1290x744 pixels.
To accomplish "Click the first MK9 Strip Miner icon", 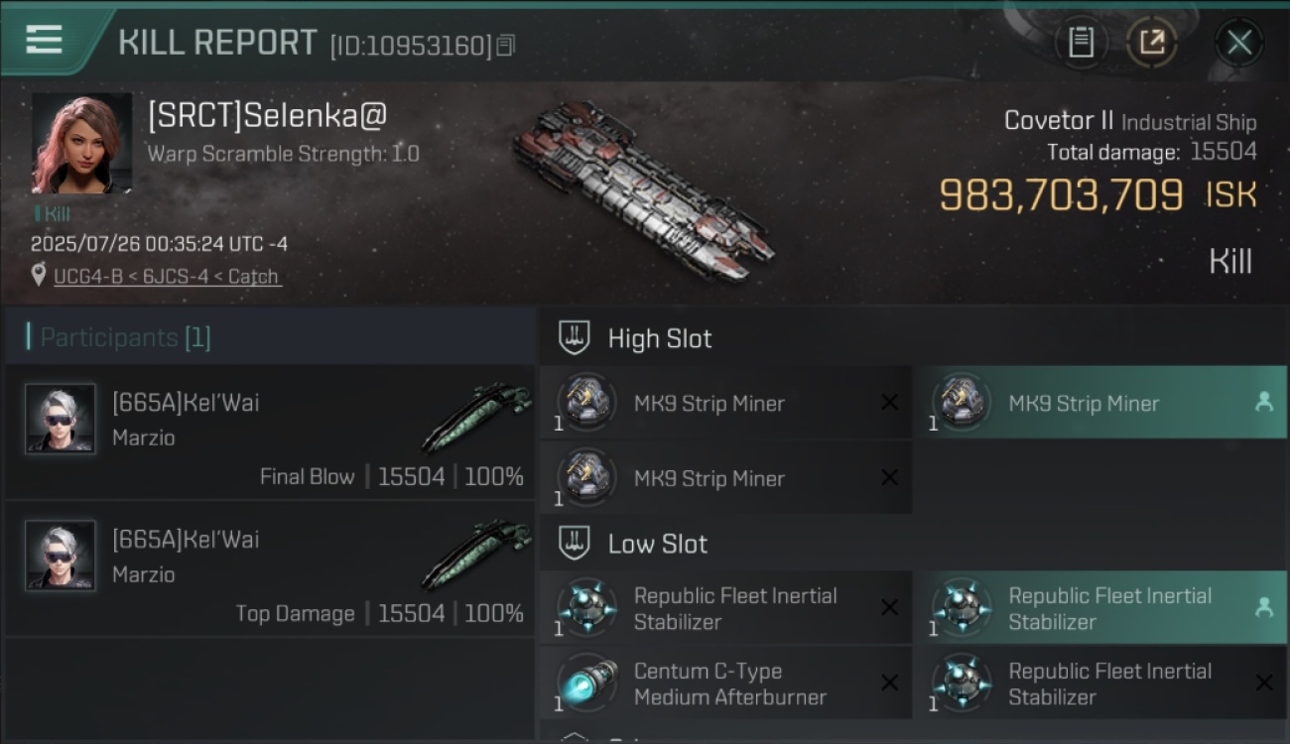I will [x=585, y=403].
